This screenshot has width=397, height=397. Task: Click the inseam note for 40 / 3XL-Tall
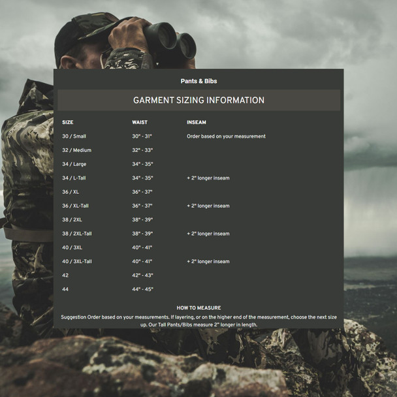pyautogui.click(x=208, y=262)
